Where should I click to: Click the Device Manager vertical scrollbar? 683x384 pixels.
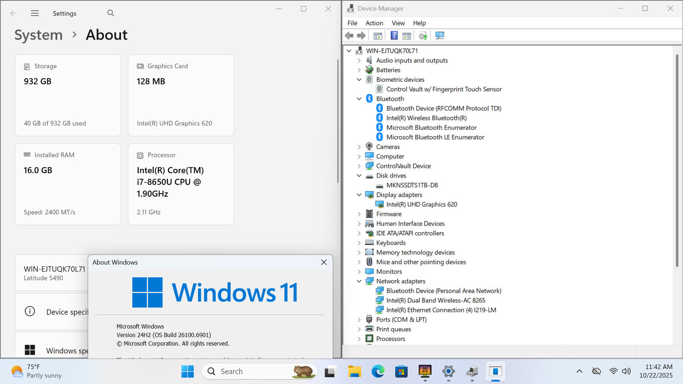click(x=677, y=160)
